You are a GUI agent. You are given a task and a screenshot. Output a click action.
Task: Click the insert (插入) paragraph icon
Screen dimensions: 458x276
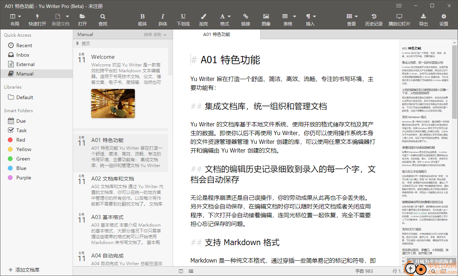pyautogui.click(x=308, y=16)
